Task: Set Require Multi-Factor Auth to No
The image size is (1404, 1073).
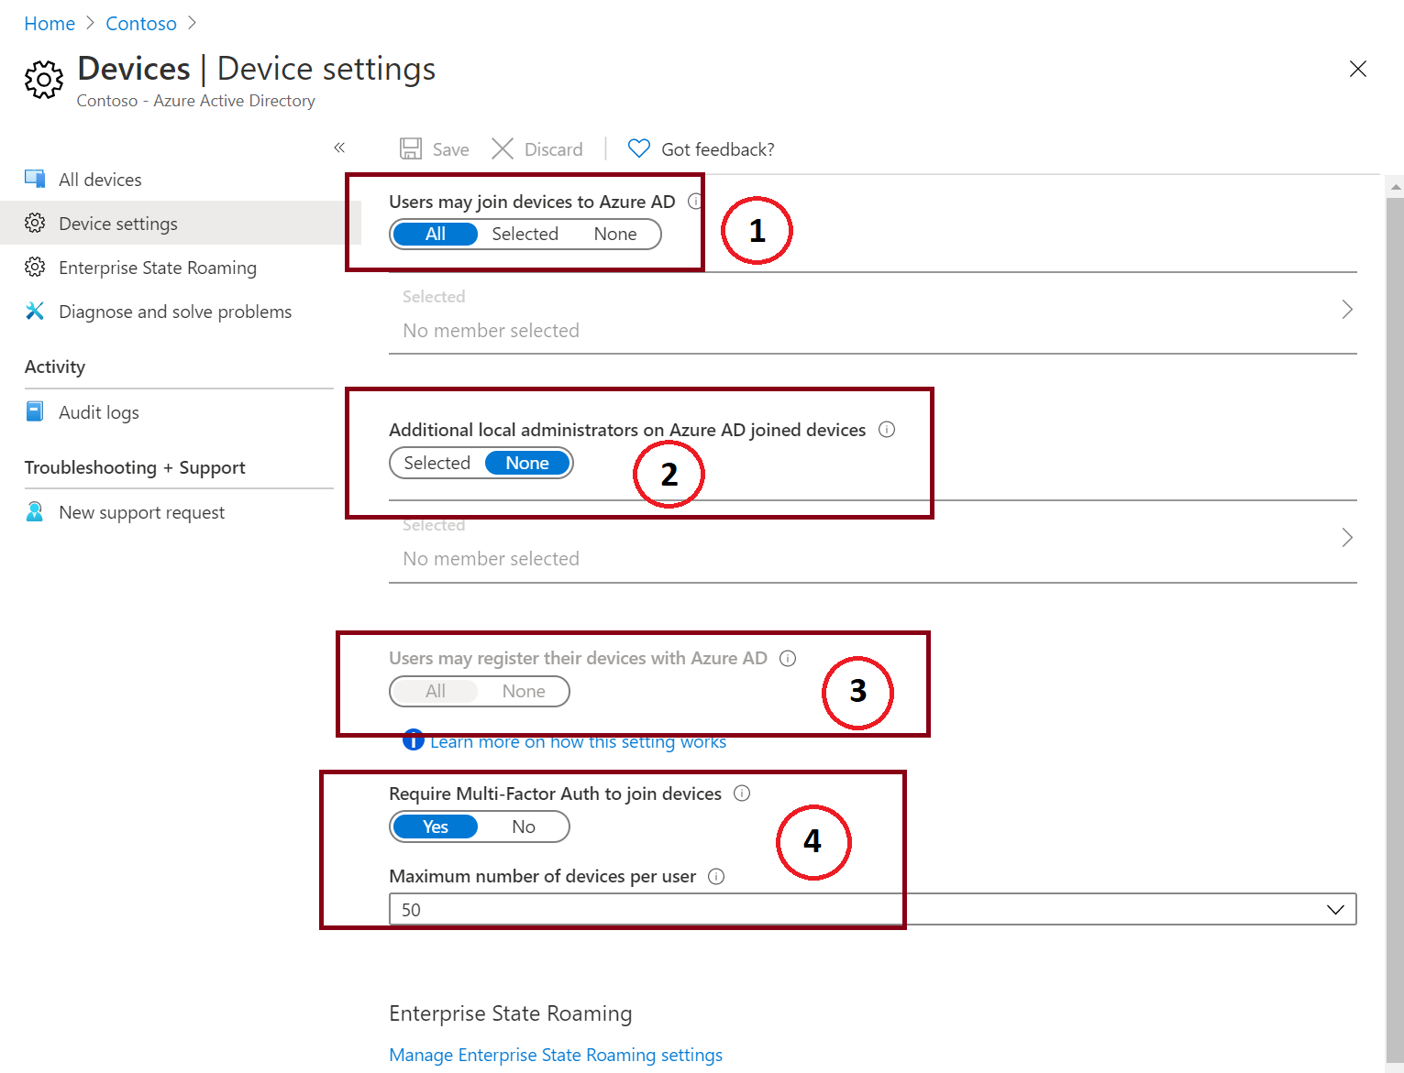Action: click(x=524, y=827)
